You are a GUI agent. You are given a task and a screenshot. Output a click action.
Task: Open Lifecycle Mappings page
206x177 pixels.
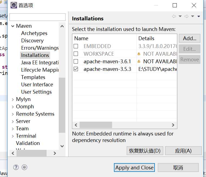click(x=40, y=70)
